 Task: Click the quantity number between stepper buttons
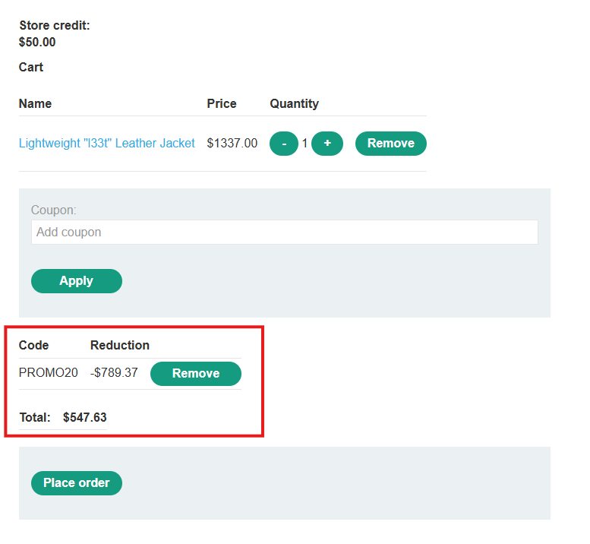pos(304,144)
